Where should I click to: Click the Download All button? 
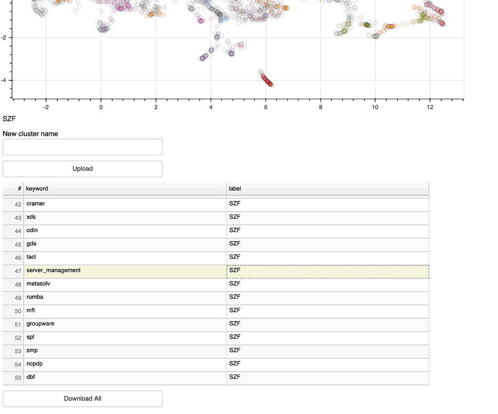coord(82,398)
